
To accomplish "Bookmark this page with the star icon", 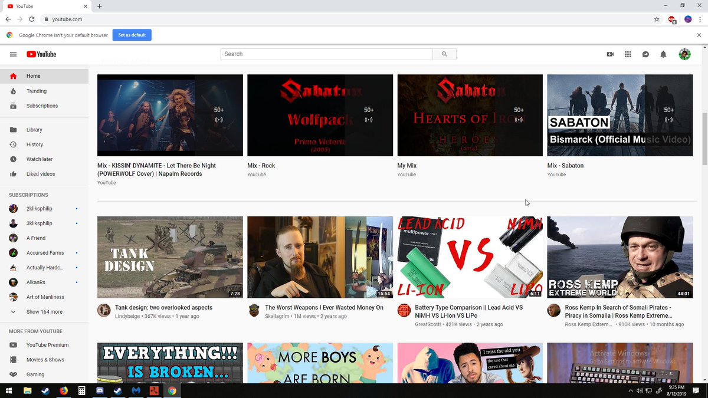I will [x=657, y=19].
